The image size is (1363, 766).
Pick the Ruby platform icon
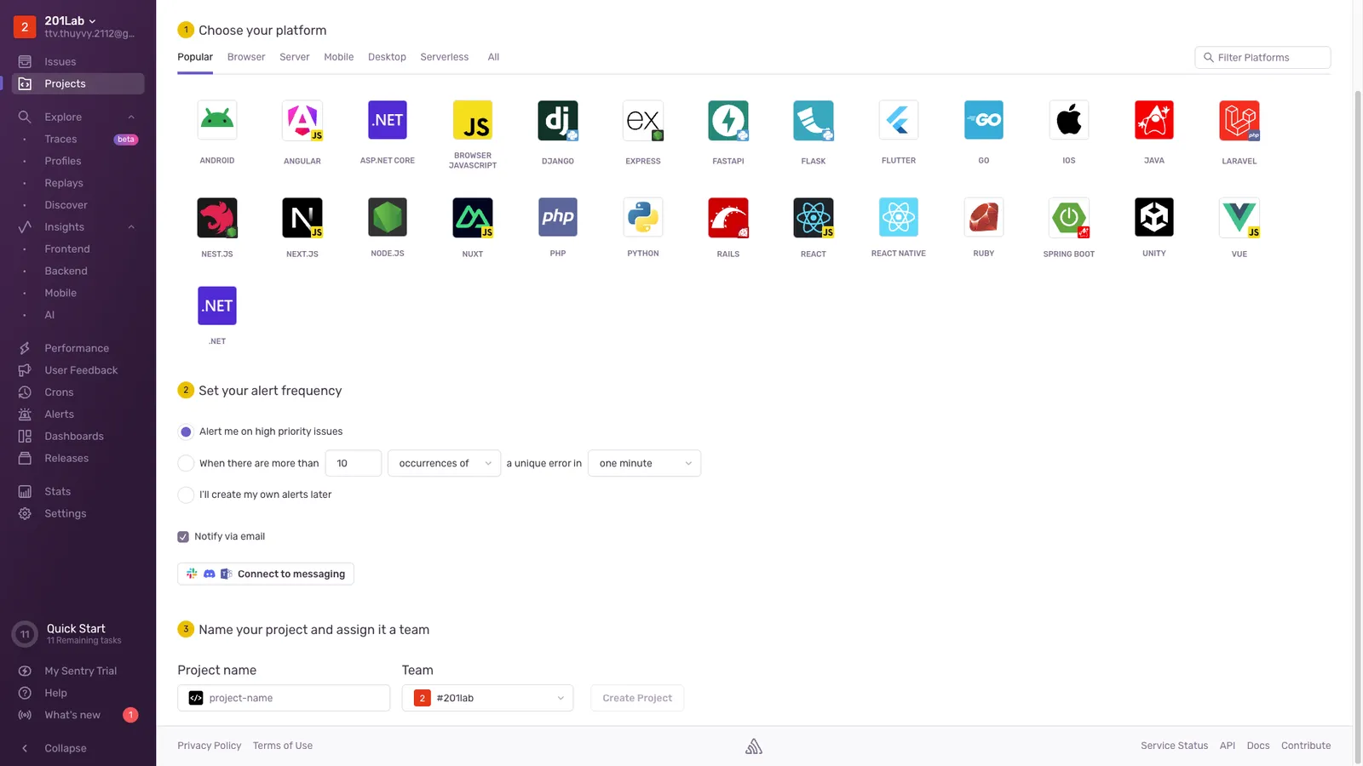(x=984, y=217)
